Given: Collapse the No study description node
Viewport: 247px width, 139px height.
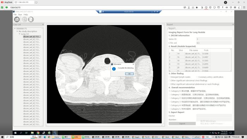Looking at the screenshot, I should pos(17,31).
